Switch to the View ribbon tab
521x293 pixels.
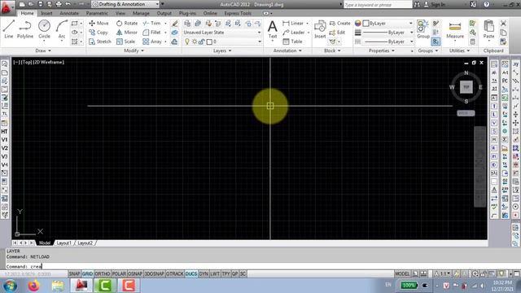click(x=120, y=13)
